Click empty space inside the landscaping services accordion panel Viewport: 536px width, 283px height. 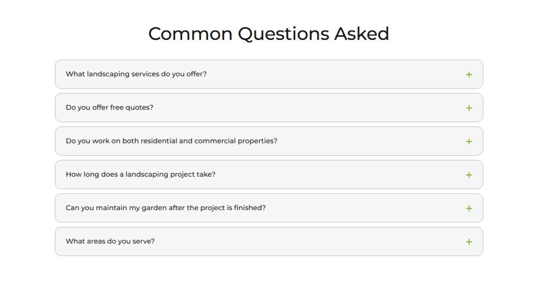point(335,74)
